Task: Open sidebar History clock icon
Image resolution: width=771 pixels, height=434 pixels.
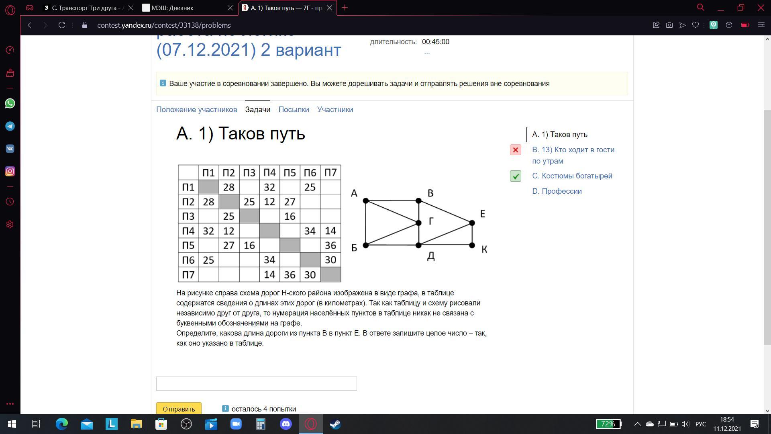Action: (x=10, y=202)
